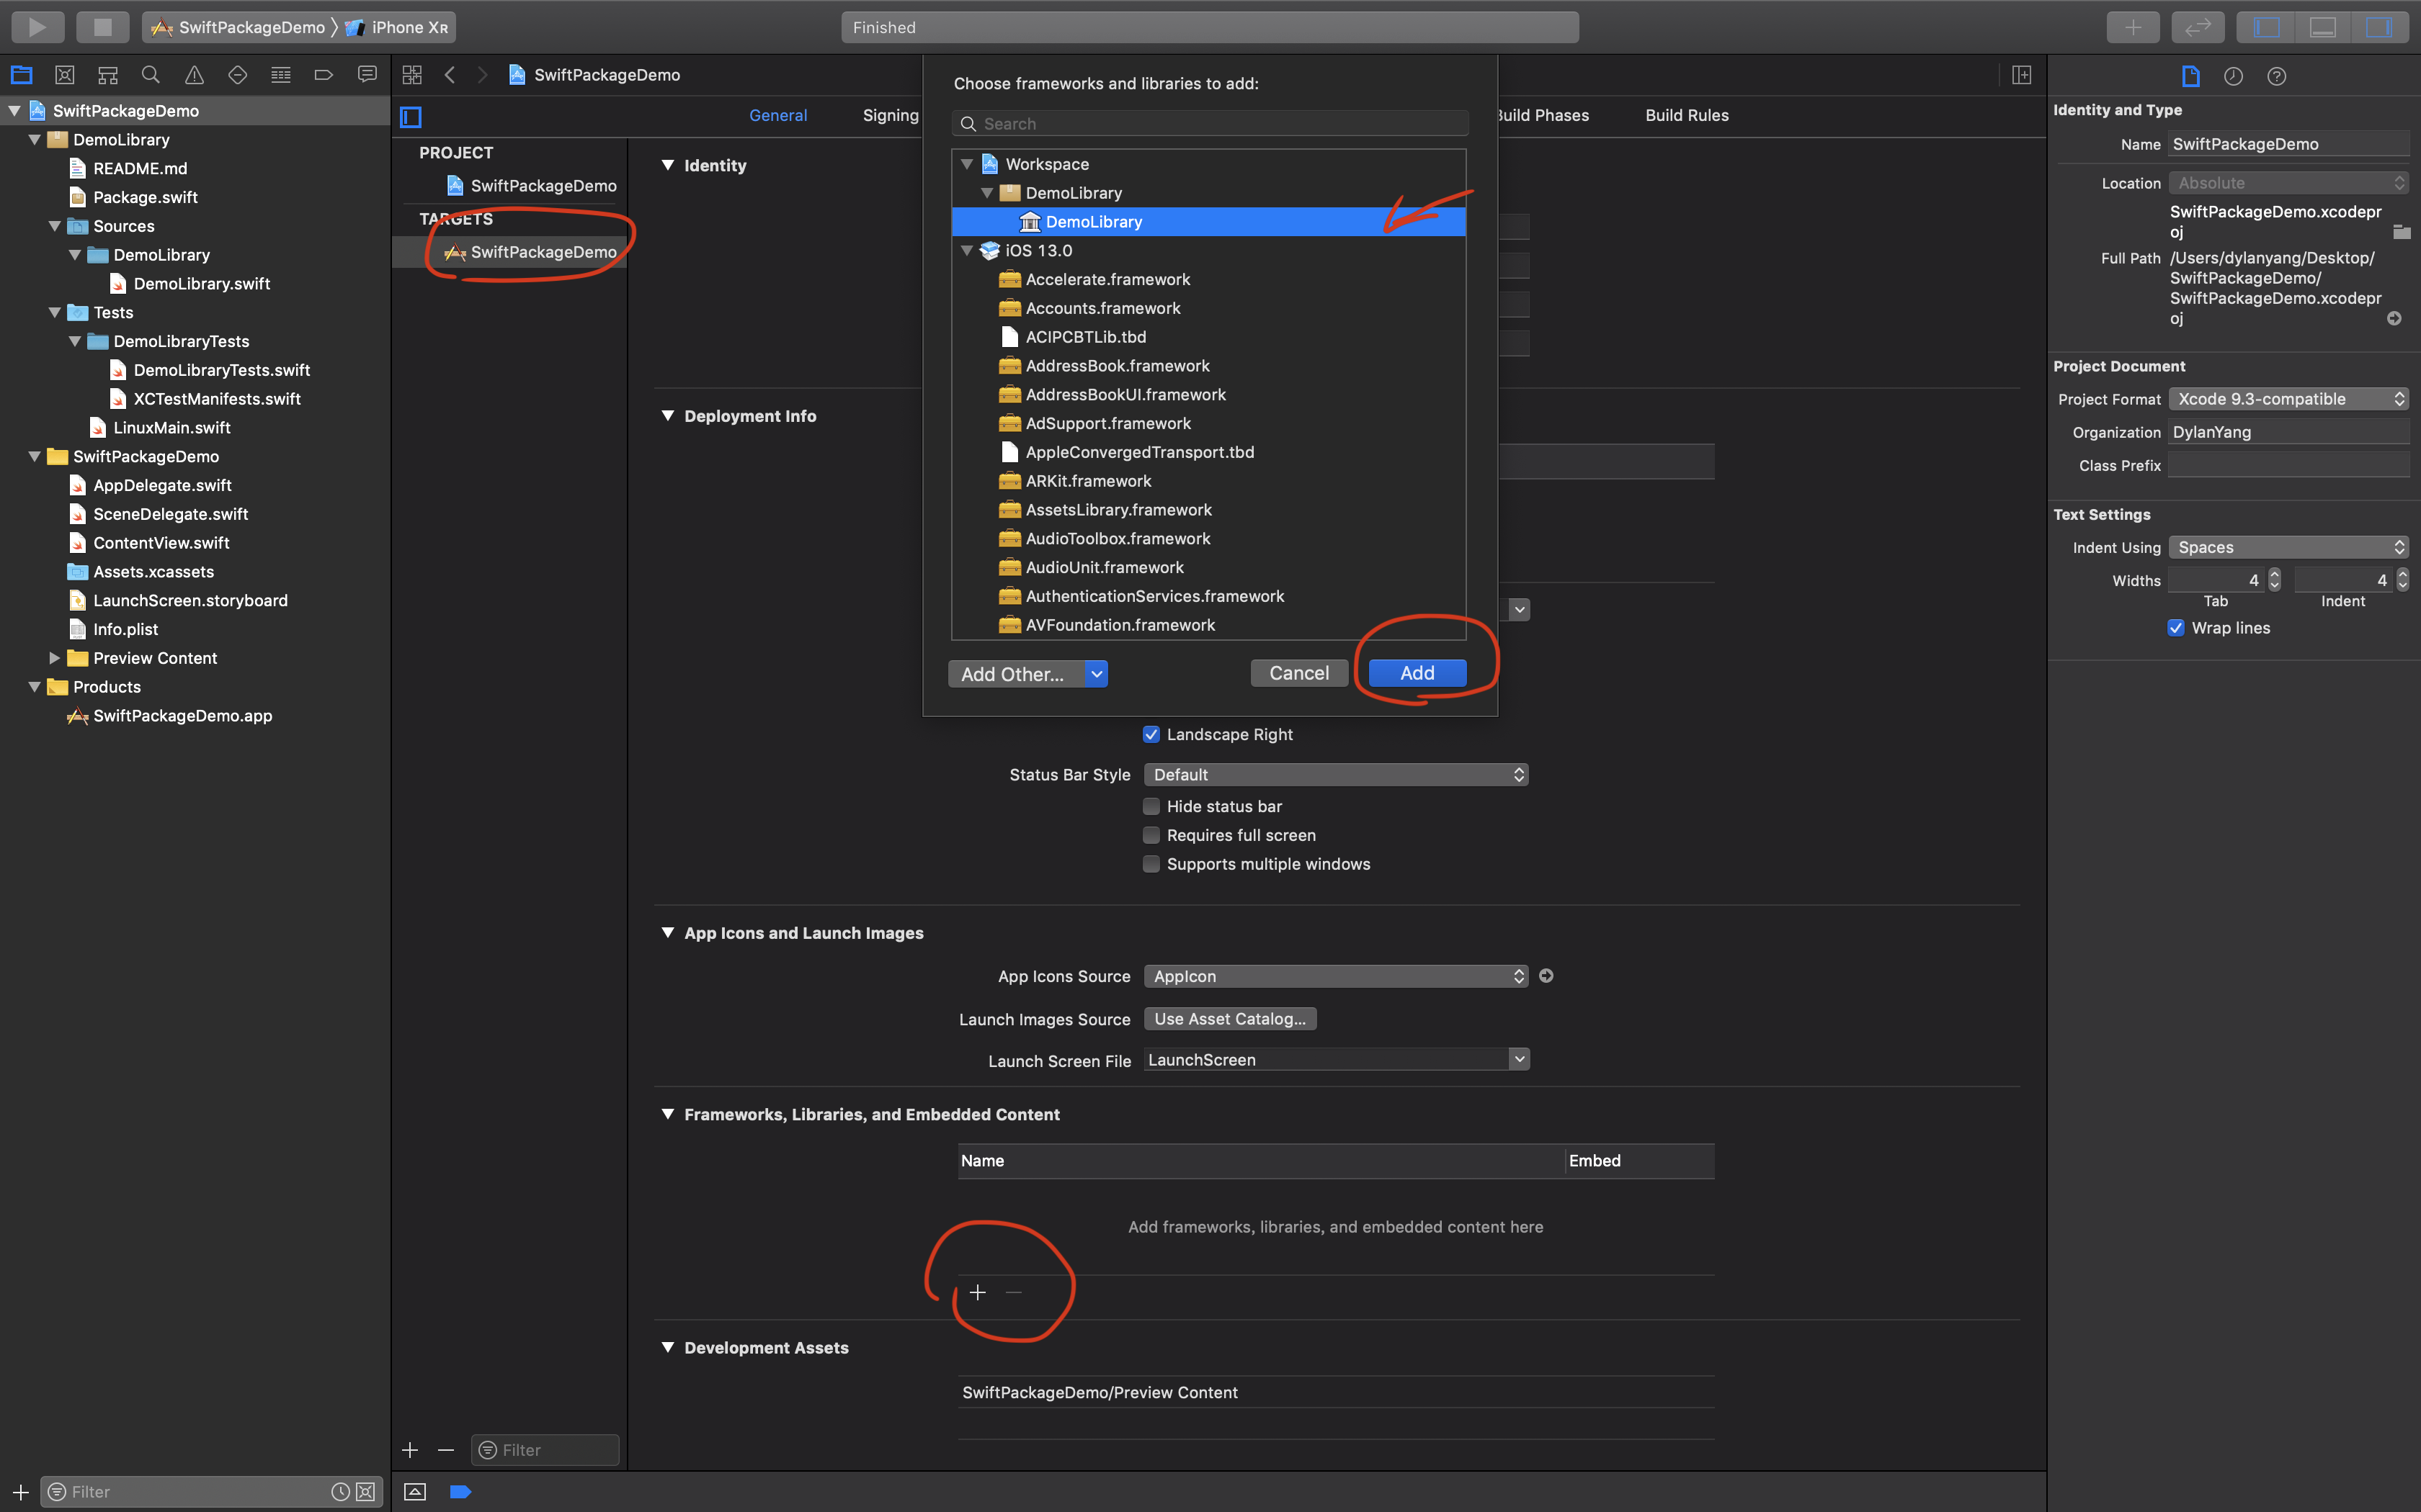The height and width of the screenshot is (1512, 2421).
Task: Select ARKit.framework in the list
Action: 1208,481
